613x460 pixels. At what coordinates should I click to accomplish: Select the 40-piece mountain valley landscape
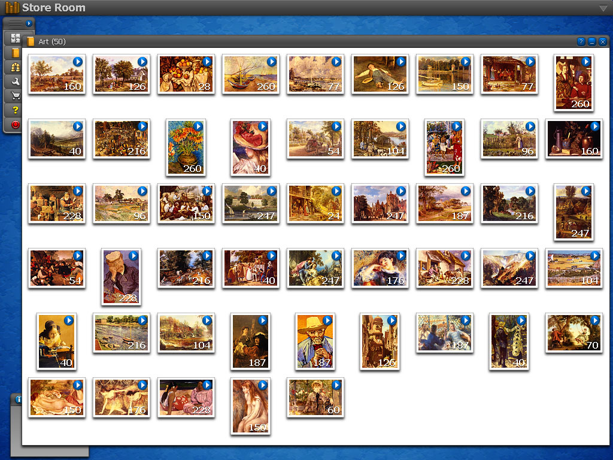click(x=57, y=139)
